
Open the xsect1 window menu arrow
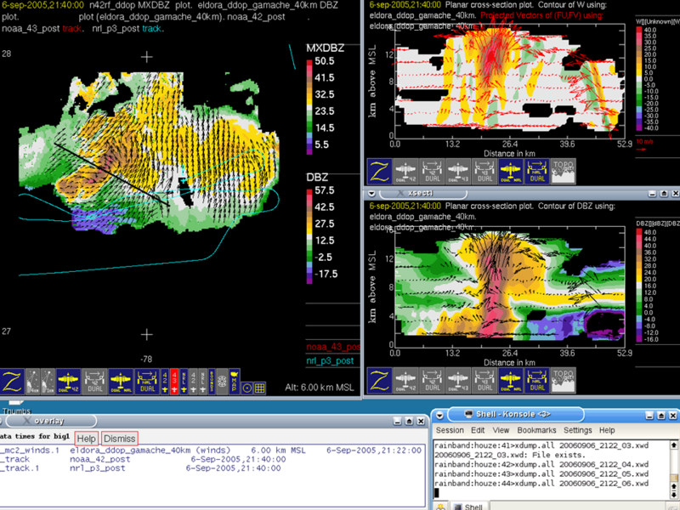click(x=371, y=194)
